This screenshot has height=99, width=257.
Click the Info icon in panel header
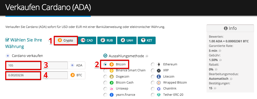226,28
